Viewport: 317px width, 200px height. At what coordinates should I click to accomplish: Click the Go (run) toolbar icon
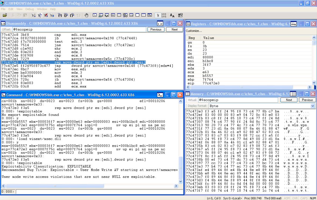click(x=33, y=15)
